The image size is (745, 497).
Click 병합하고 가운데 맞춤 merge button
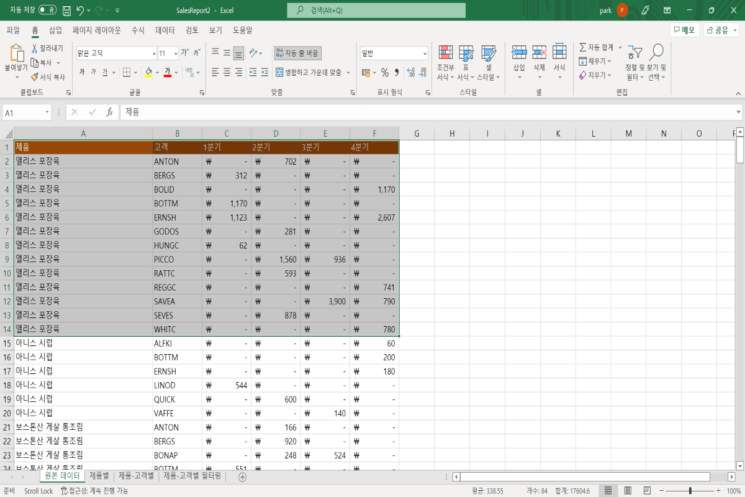coord(309,73)
